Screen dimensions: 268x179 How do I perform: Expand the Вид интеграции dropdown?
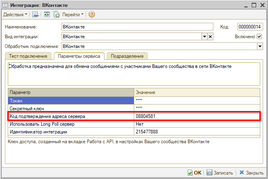pos(204,37)
